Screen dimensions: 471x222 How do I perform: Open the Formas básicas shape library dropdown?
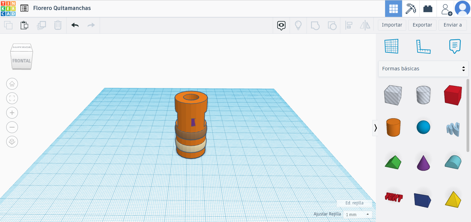(423, 69)
